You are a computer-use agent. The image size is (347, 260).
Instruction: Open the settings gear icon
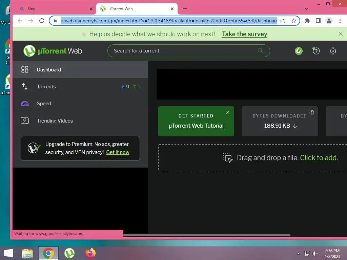333,51
